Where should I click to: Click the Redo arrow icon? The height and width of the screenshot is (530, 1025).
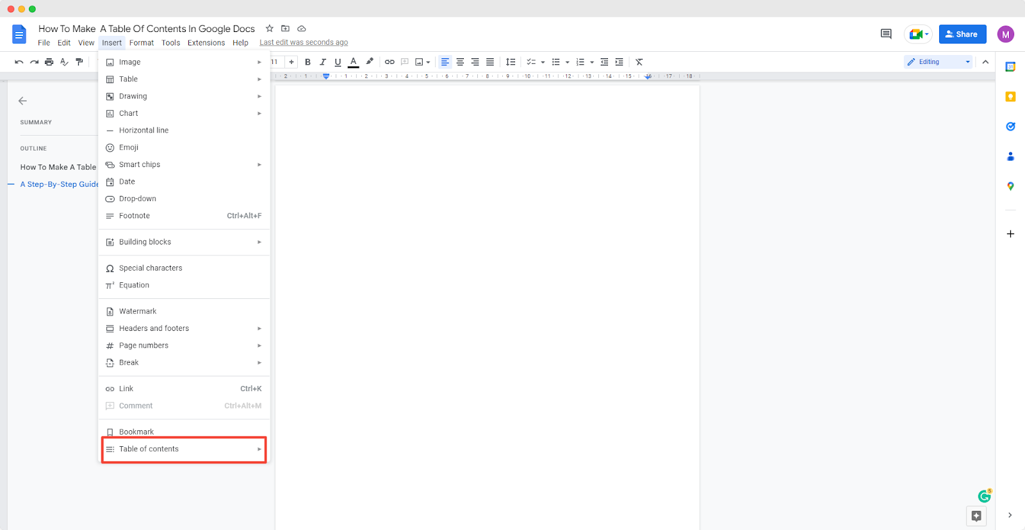[35, 62]
